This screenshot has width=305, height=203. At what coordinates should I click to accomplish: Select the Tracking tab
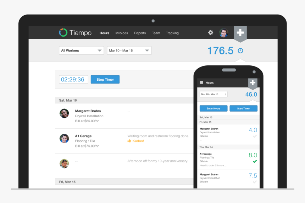click(172, 33)
